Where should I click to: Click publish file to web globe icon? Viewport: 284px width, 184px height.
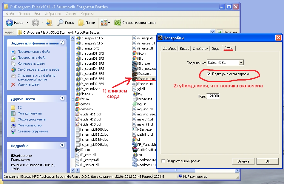(13, 69)
